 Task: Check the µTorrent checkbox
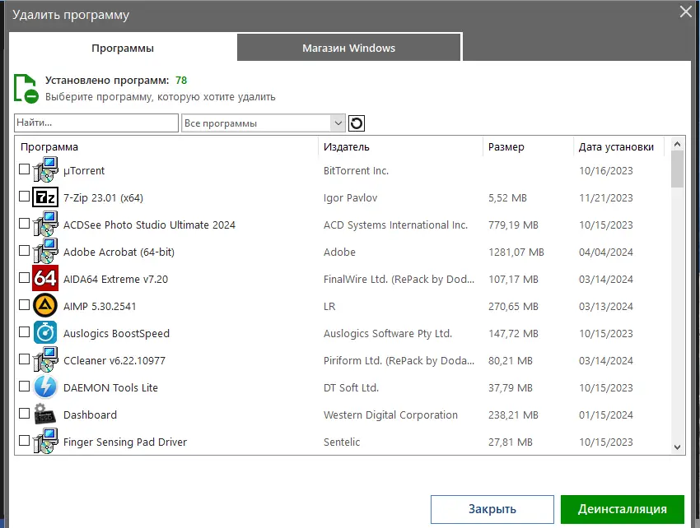click(24, 169)
